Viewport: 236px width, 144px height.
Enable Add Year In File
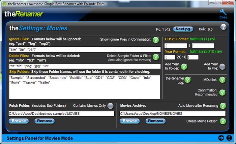point(223,67)
